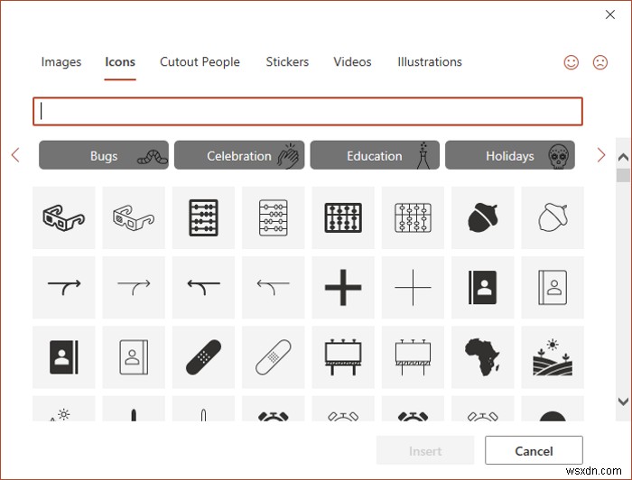This screenshot has height=480, width=632.
Task: Pick the outline billboard icon
Action: 413,357
